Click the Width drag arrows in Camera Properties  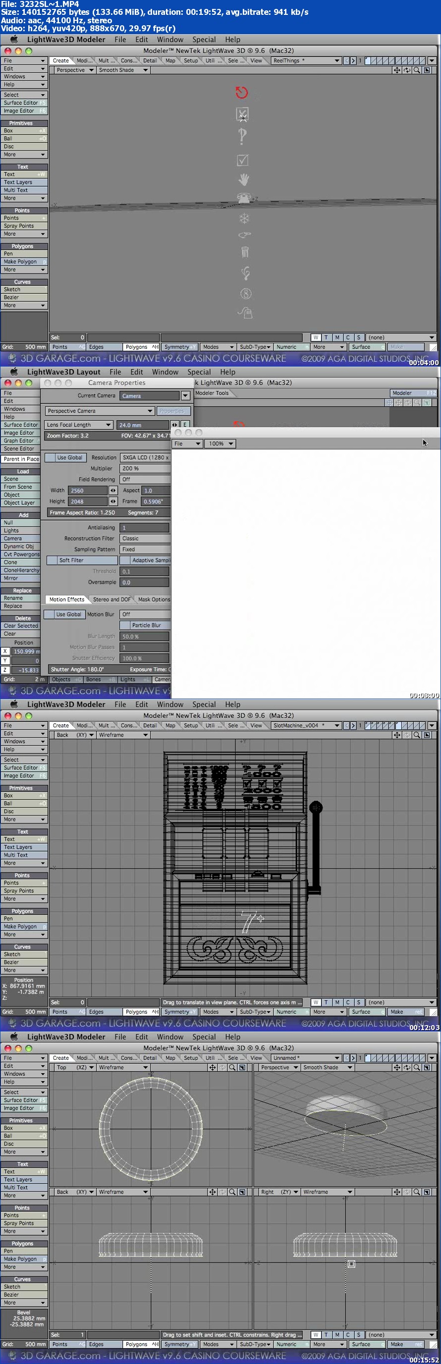(113, 491)
